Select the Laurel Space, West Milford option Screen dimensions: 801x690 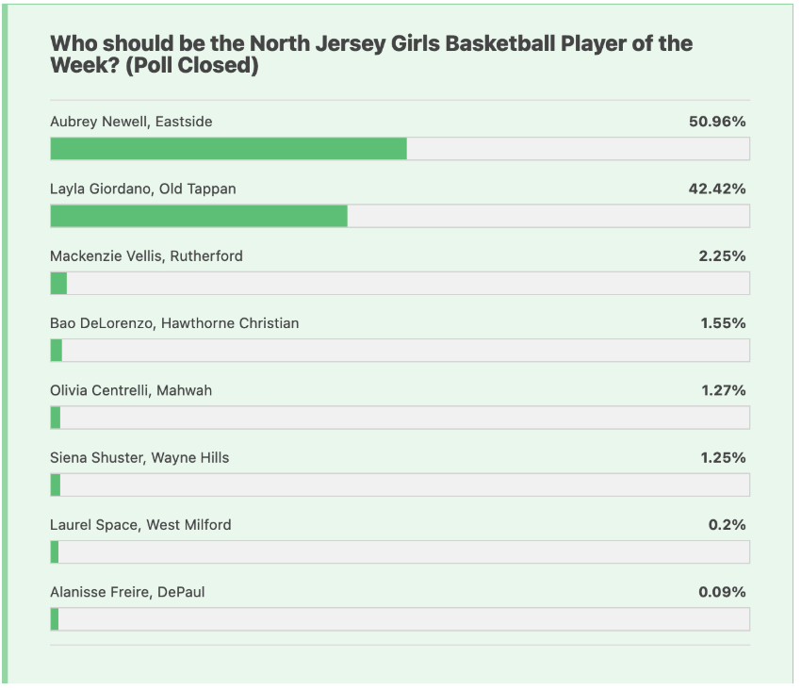(140, 524)
